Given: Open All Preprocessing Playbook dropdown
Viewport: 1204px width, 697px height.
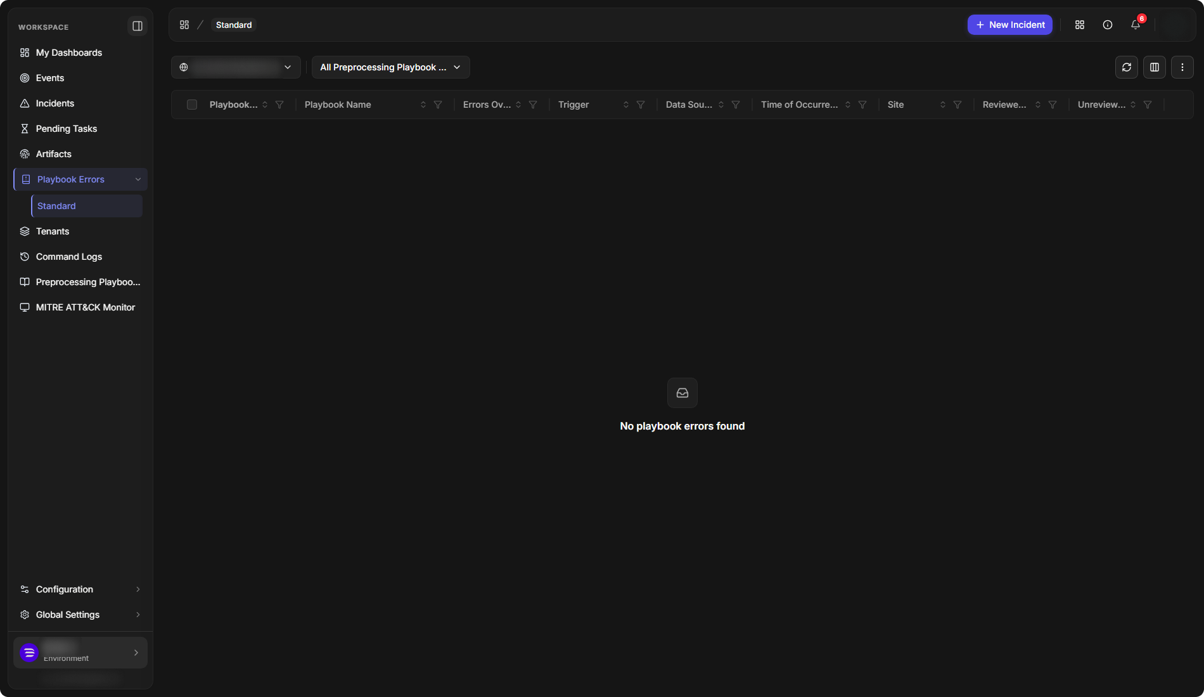Looking at the screenshot, I should pyautogui.click(x=390, y=67).
